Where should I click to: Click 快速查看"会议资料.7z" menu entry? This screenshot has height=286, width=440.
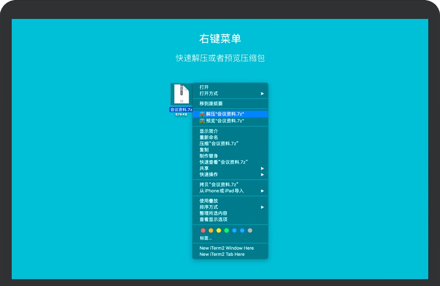[x=224, y=162]
